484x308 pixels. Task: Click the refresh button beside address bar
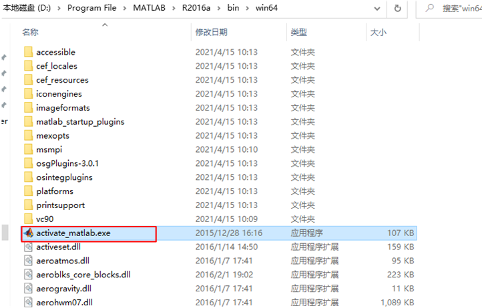(398, 8)
